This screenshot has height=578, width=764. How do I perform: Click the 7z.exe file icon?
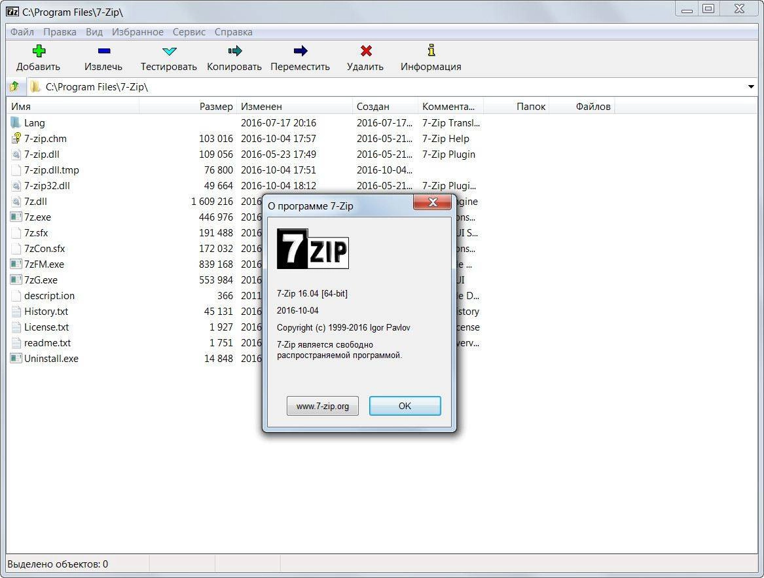(16, 217)
